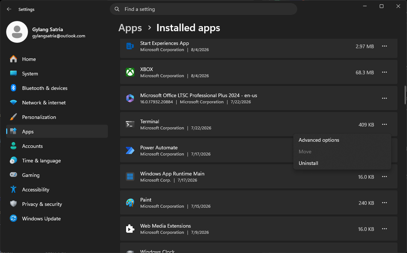The height and width of the screenshot is (253, 407).
Task: Focus the Find a setting search box
Action: pyautogui.click(x=203, y=9)
